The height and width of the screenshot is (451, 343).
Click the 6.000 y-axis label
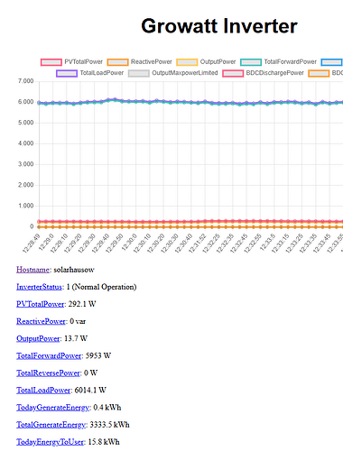pos(25,102)
